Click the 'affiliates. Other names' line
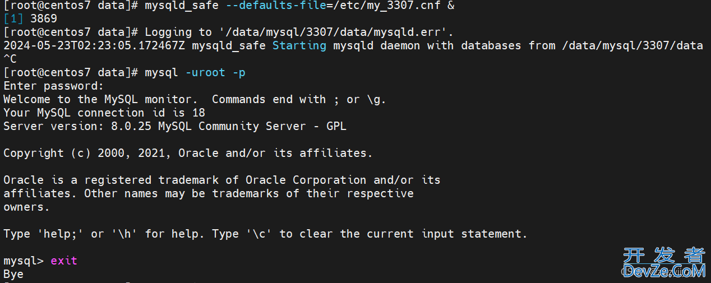This screenshot has width=711, height=283. pyautogui.click(x=209, y=193)
